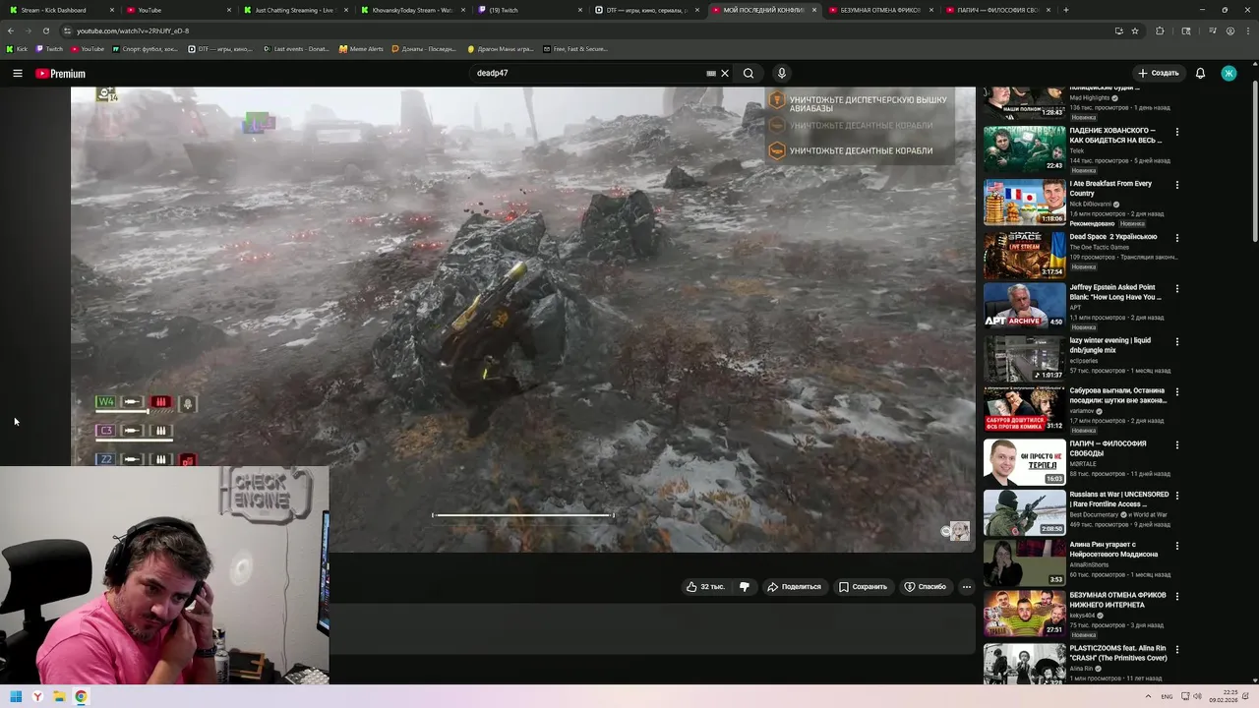Viewport: 1259px width, 708px height.
Task: Open options for Jeffrey Epstein video
Action: pyautogui.click(x=1177, y=289)
